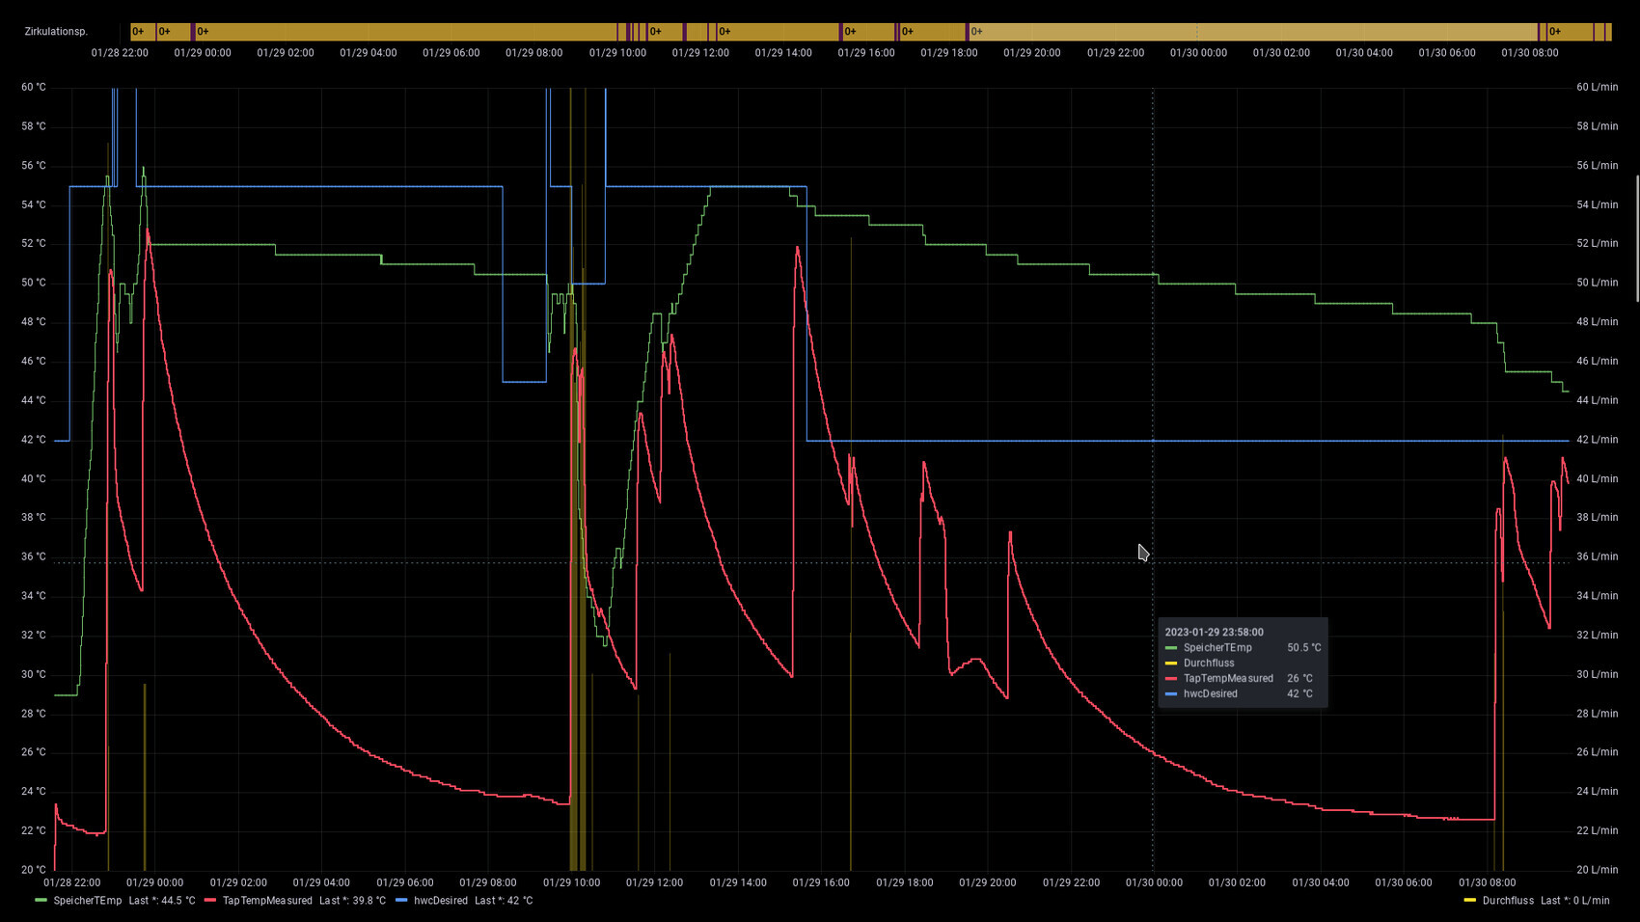Screen dimensions: 1640x922
Task: Click 0+ timeline segment just after 01/29 10:00
Action: pyautogui.click(x=664, y=32)
